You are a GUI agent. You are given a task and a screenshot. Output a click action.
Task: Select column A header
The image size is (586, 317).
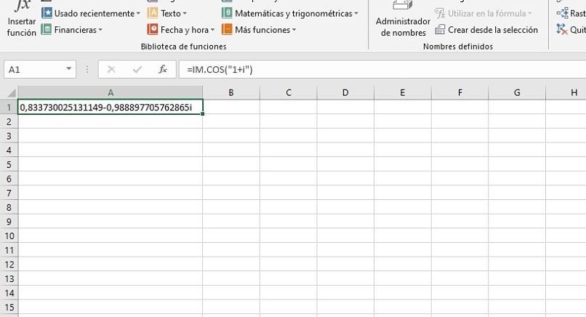(111, 93)
